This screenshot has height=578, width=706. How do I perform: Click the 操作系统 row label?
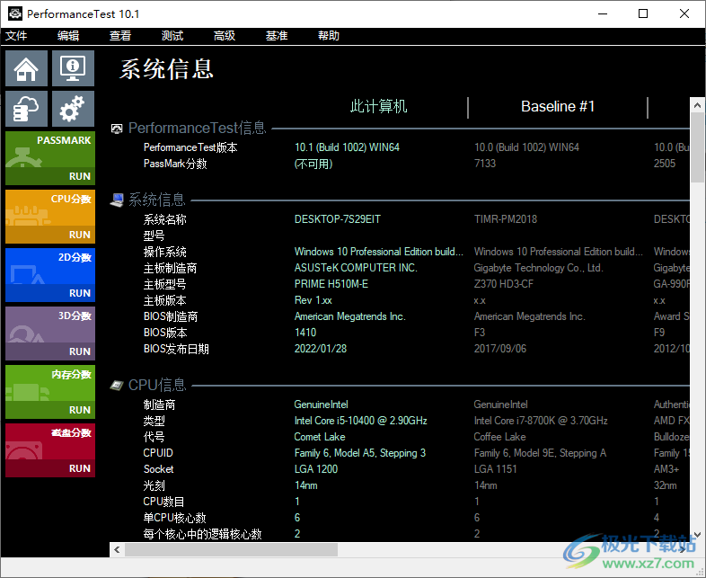[164, 252]
